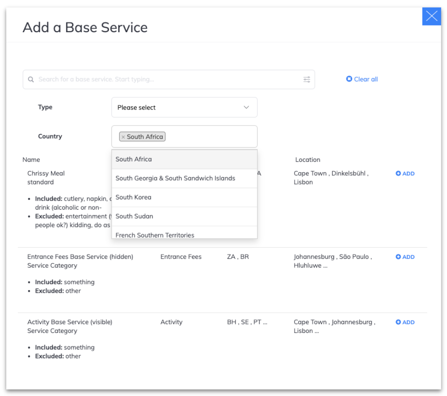
Task: Open the filter settings sliders icon
Action: tap(307, 79)
